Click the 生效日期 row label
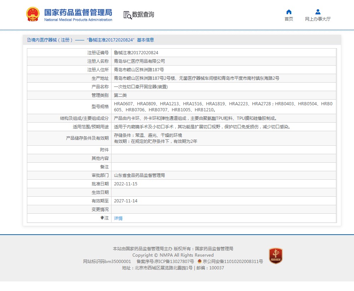The image size is (354, 291). click(100, 192)
